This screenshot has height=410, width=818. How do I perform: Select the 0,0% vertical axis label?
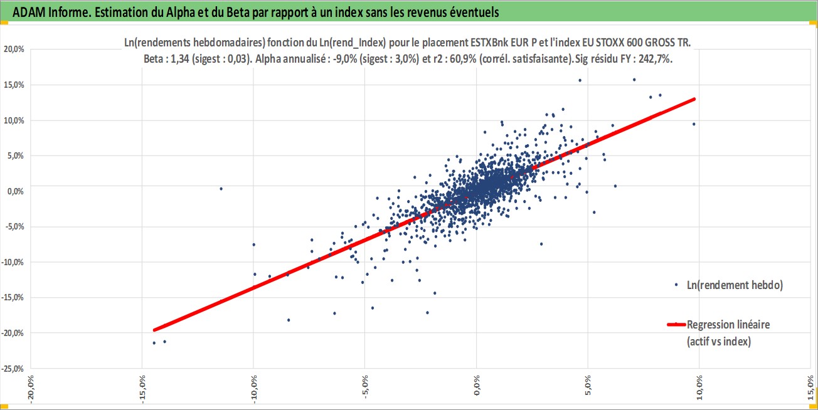coord(16,191)
